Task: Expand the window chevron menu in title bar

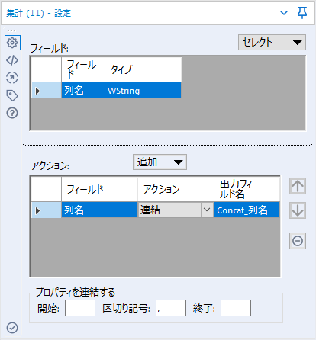Action: (284, 13)
